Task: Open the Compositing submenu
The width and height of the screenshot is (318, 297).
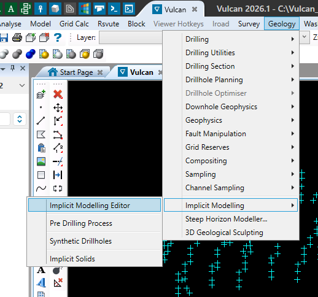Action: click(231, 161)
